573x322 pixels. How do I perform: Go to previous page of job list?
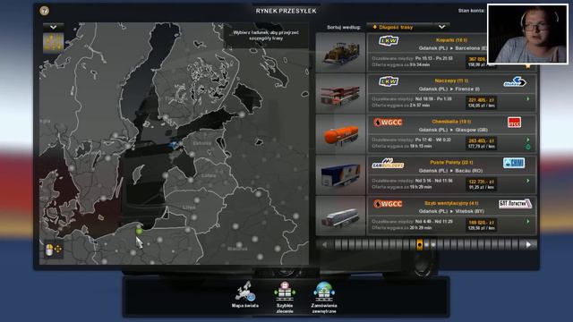[x=324, y=245]
